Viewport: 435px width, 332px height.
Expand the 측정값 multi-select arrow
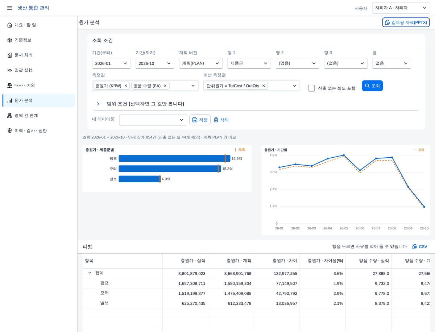click(x=193, y=86)
